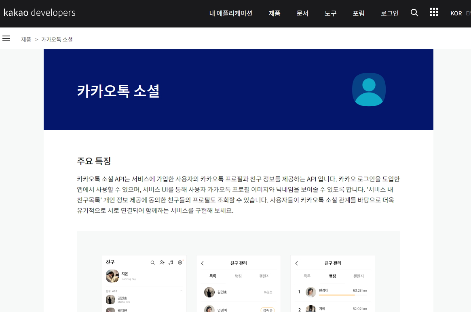Viewport: 471px width, 312px height.
Task: Click the user profile icon in the blue banner
Action: 369,89
